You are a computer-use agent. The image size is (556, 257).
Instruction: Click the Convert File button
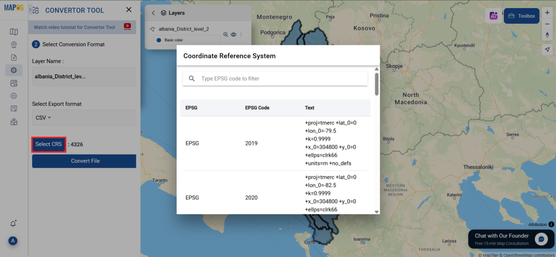[x=84, y=161]
